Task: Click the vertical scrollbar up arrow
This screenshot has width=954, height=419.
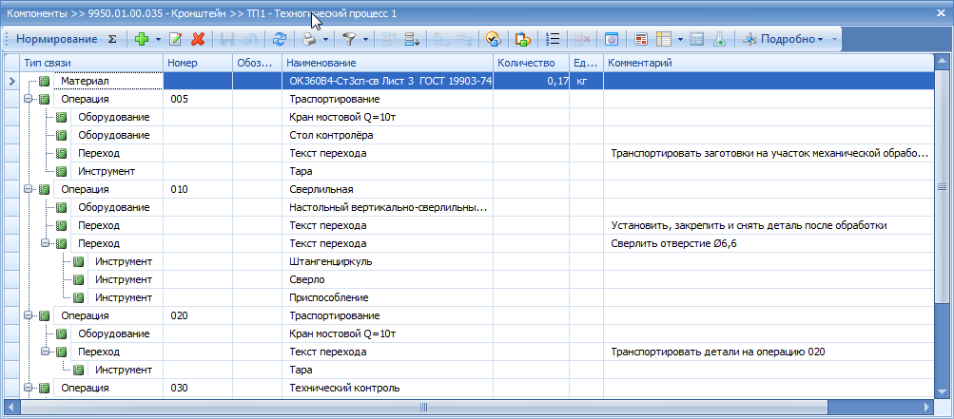Action: [941, 61]
